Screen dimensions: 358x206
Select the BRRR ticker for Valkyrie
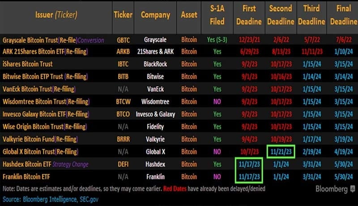[x=123, y=139]
